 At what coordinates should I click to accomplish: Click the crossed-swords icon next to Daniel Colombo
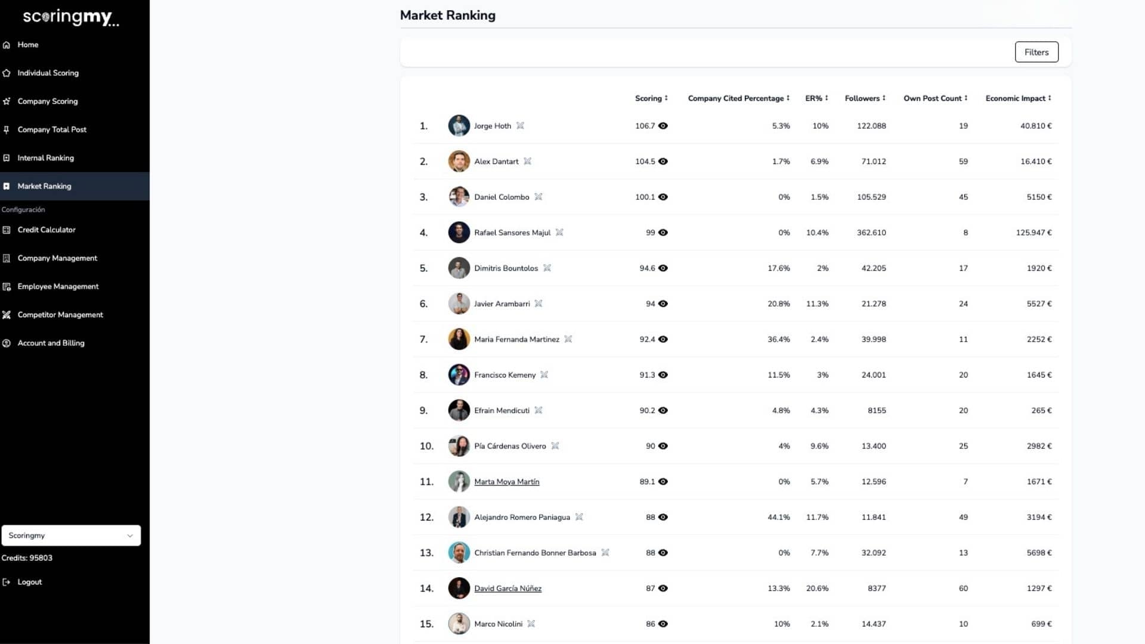pos(538,197)
